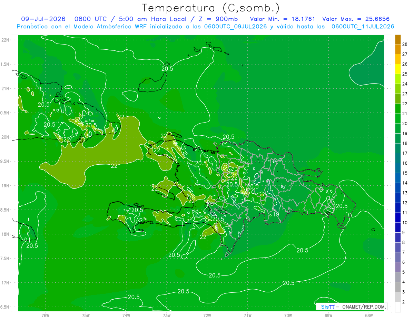Click the '4' value in the color legend

tap(404, 282)
